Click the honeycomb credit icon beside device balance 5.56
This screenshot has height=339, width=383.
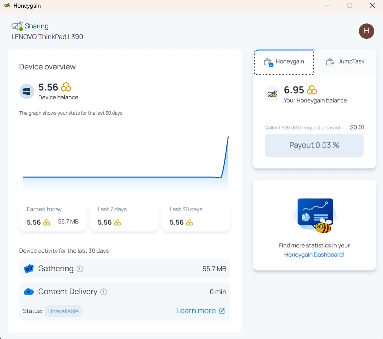(66, 87)
